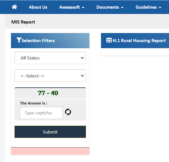Open the About Us page

[38, 7]
